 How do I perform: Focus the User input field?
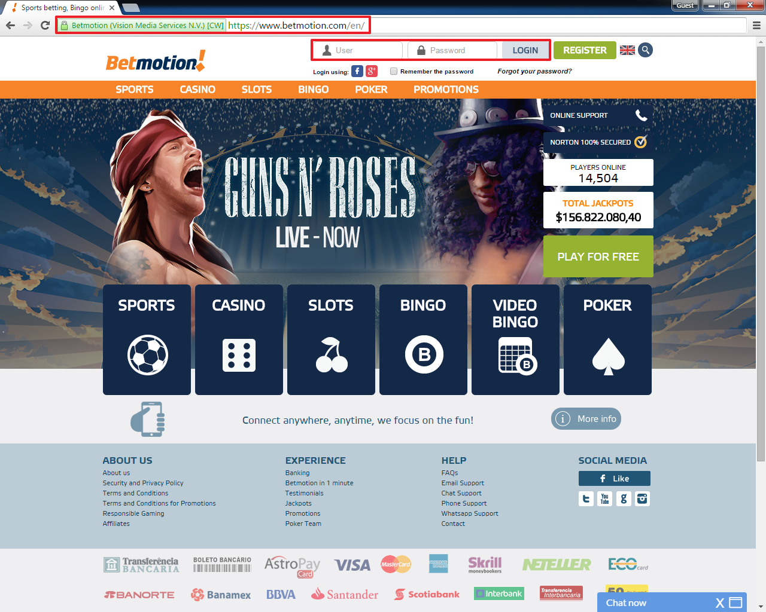(358, 50)
